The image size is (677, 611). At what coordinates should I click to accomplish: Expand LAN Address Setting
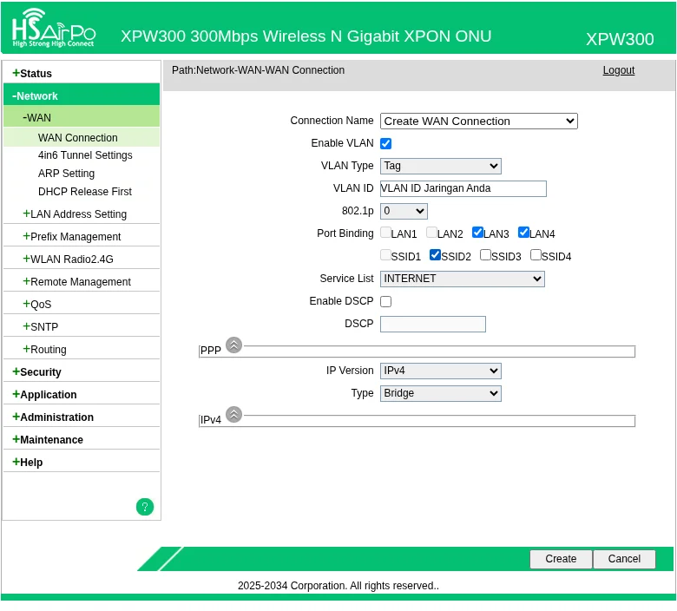pos(82,214)
